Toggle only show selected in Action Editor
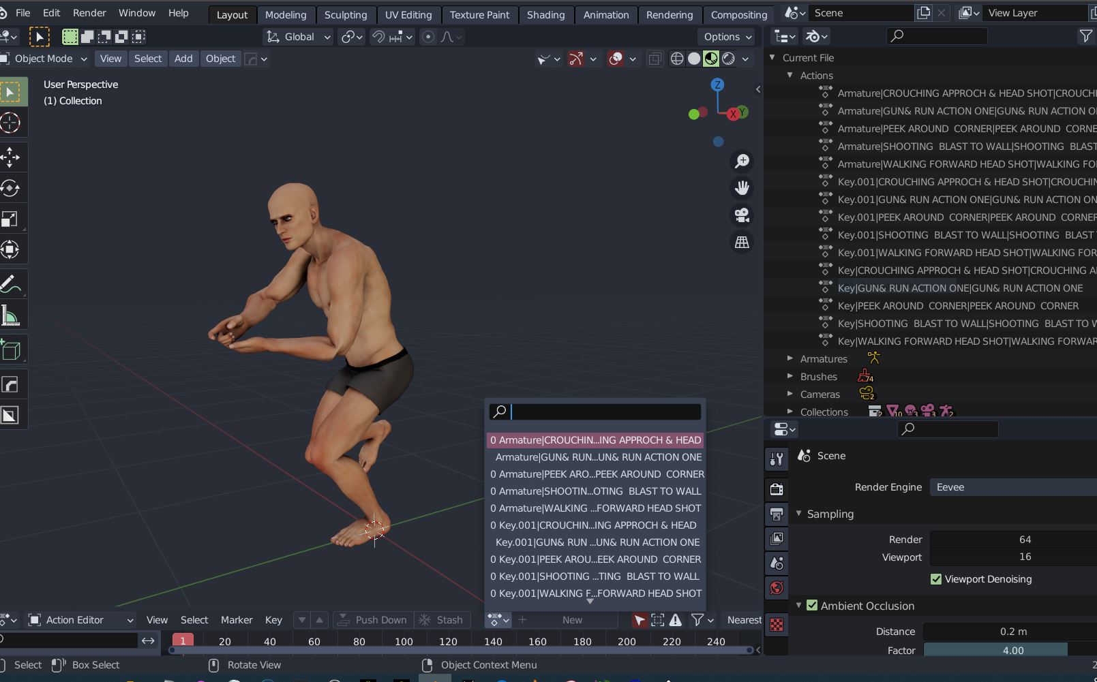 click(639, 620)
